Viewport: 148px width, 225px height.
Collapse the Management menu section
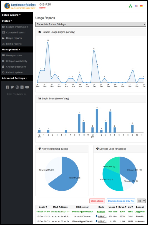point(11,50)
